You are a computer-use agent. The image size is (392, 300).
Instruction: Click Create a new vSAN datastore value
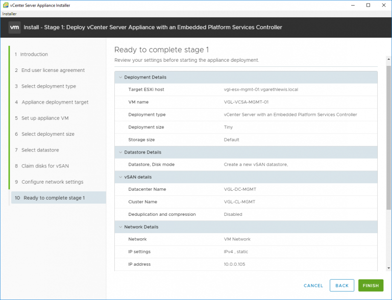tap(256, 164)
